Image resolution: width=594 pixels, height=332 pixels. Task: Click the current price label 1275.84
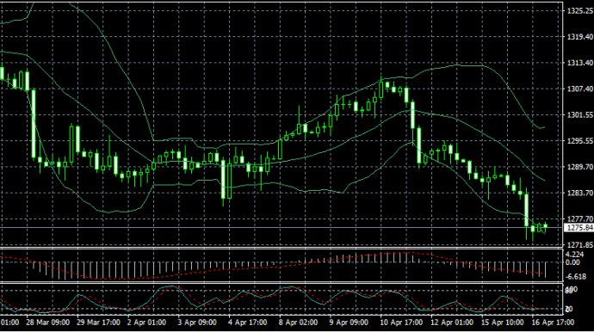(x=579, y=228)
